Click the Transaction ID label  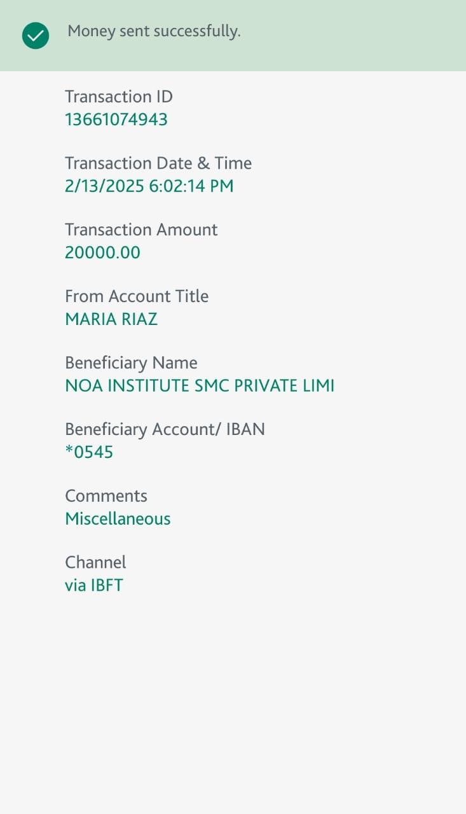point(119,97)
